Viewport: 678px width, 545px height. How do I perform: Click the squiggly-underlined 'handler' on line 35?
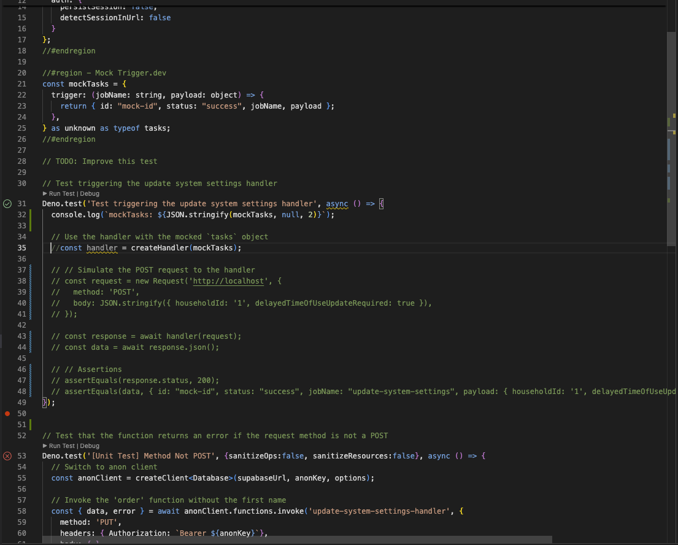click(102, 248)
